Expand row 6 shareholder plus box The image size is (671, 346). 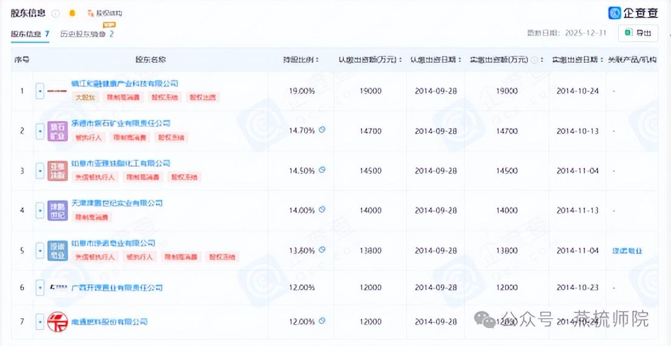tap(40, 287)
